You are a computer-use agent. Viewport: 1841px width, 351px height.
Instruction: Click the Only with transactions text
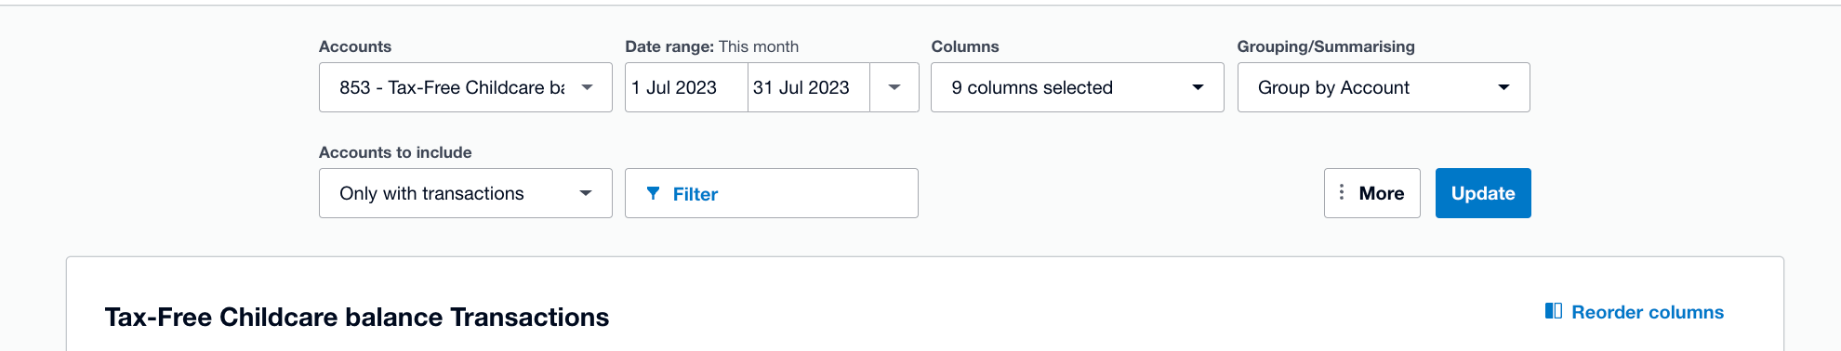431,193
